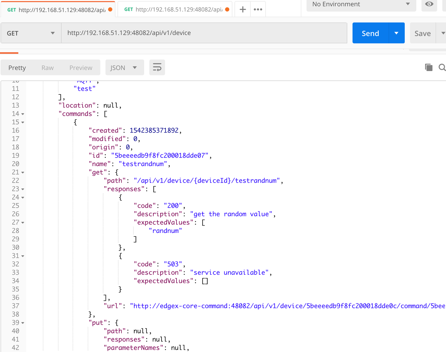Collapse the commands array at line 14
The width and height of the screenshot is (446, 352).
23,114
